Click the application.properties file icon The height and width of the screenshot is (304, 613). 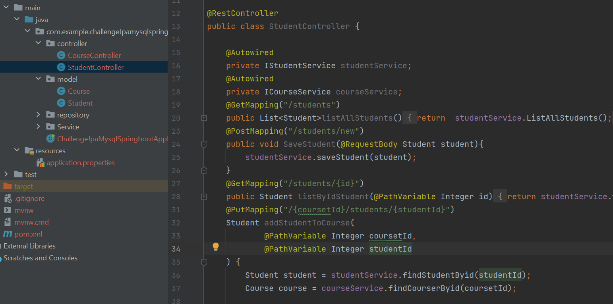[41, 163]
